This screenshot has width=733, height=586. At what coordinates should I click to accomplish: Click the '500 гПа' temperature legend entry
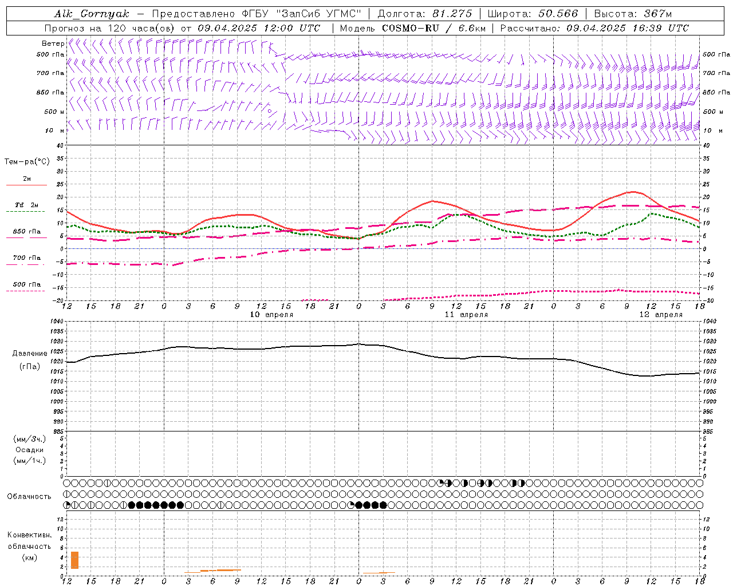pyautogui.click(x=27, y=284)
